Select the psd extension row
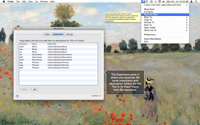This screenshot has height=125, width=200. point(58,67)
